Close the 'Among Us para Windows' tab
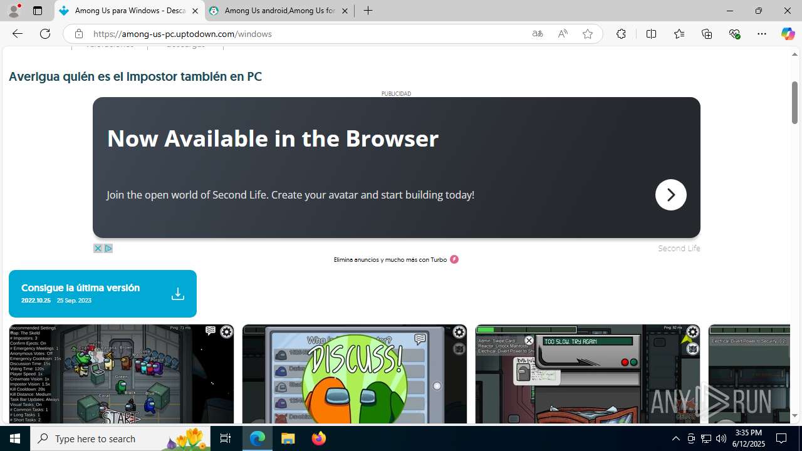 coord(195,11)
